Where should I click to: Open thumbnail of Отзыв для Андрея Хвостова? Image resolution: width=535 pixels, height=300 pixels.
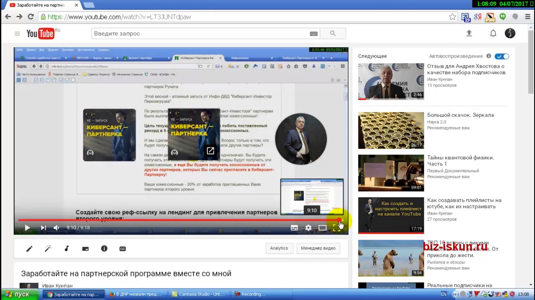pyautogui.click(x=391, y=81)
